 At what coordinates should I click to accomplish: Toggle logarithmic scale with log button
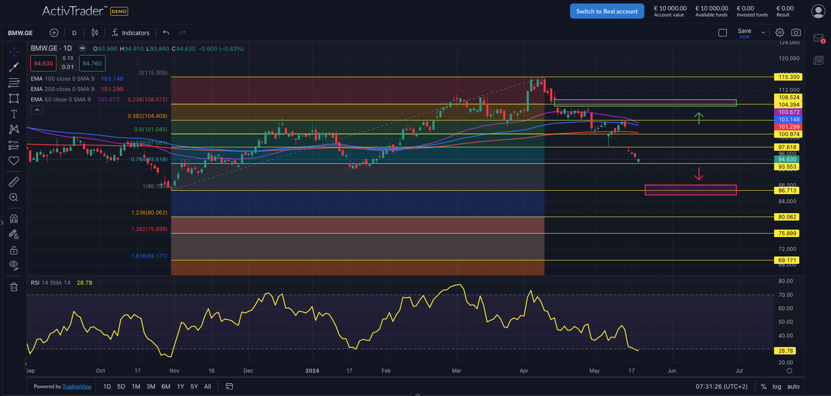777,386
